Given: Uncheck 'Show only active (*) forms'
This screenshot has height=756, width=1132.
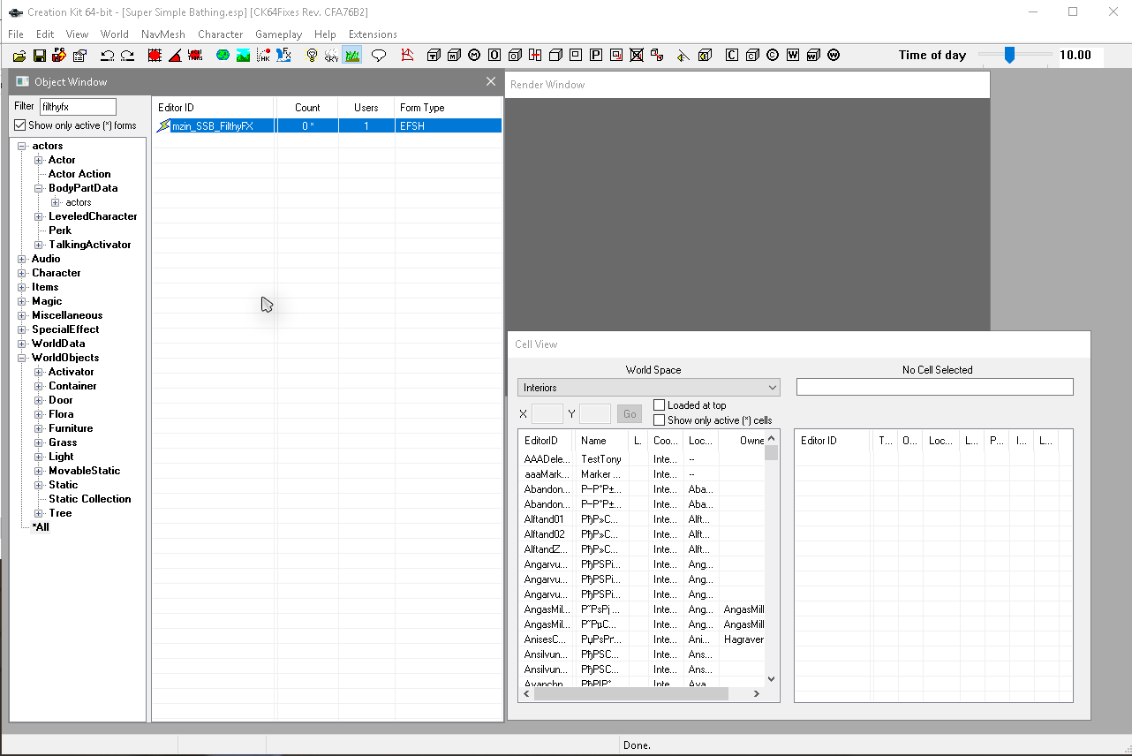Looking at the screenshot, I should tap(20, 125).
